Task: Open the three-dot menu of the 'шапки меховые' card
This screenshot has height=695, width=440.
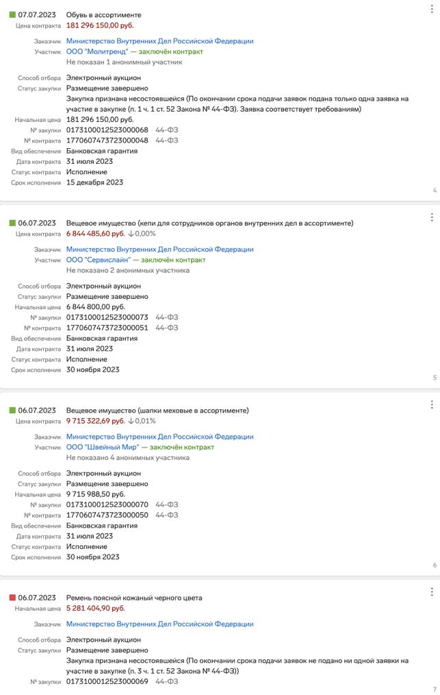Action: click(432, 404)
